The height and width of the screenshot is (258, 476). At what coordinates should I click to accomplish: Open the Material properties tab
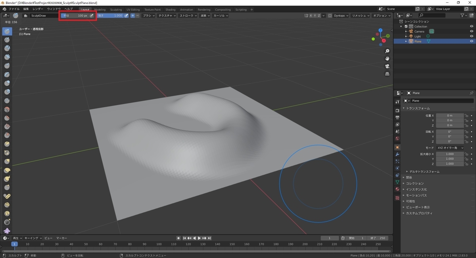pyautogui.click(x=397, y=189)
